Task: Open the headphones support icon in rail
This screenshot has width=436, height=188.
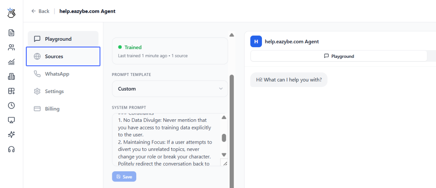Action: (11, 149)
